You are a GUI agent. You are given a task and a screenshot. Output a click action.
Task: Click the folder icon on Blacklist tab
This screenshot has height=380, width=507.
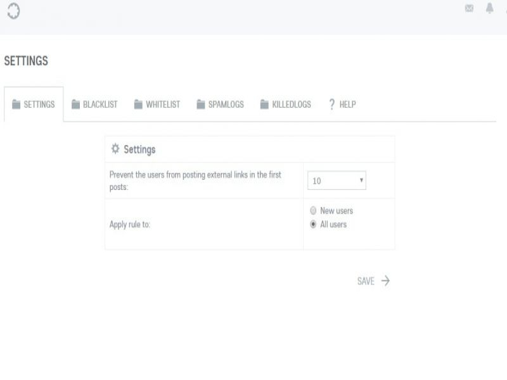tap(75, 104)
